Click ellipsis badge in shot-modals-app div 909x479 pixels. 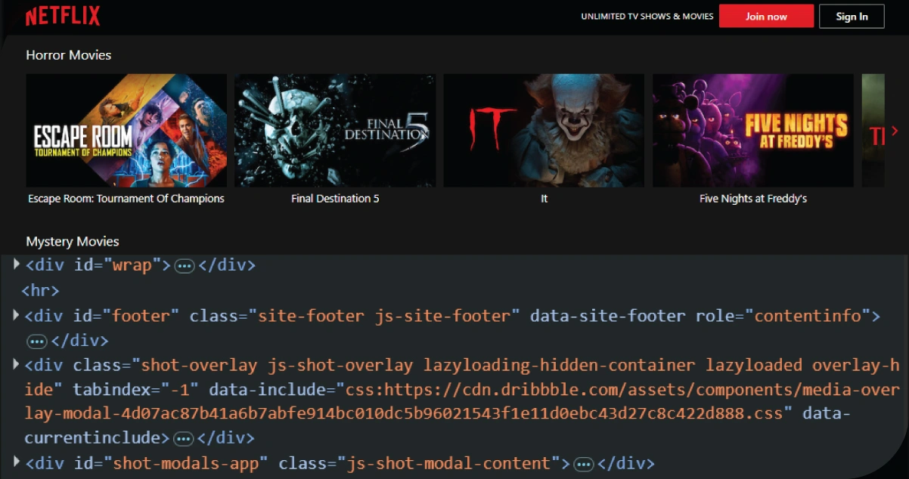coord(582,464)
